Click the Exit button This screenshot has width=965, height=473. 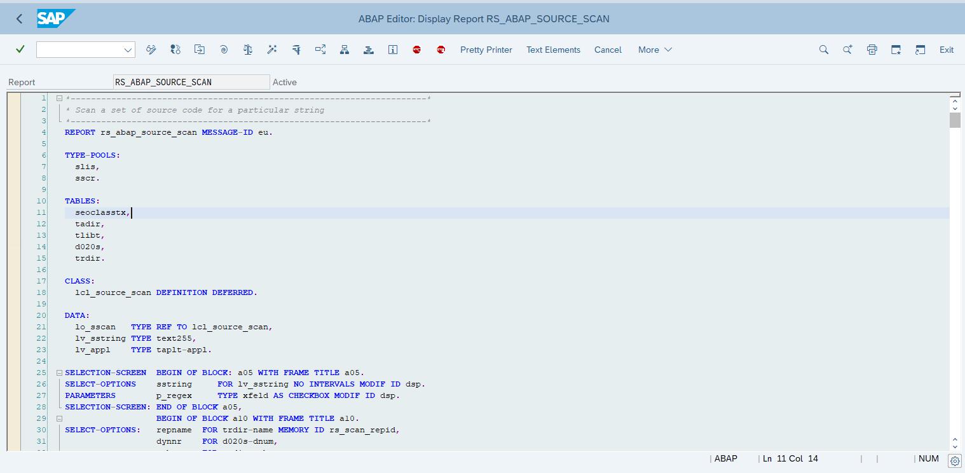coord(947,50)
